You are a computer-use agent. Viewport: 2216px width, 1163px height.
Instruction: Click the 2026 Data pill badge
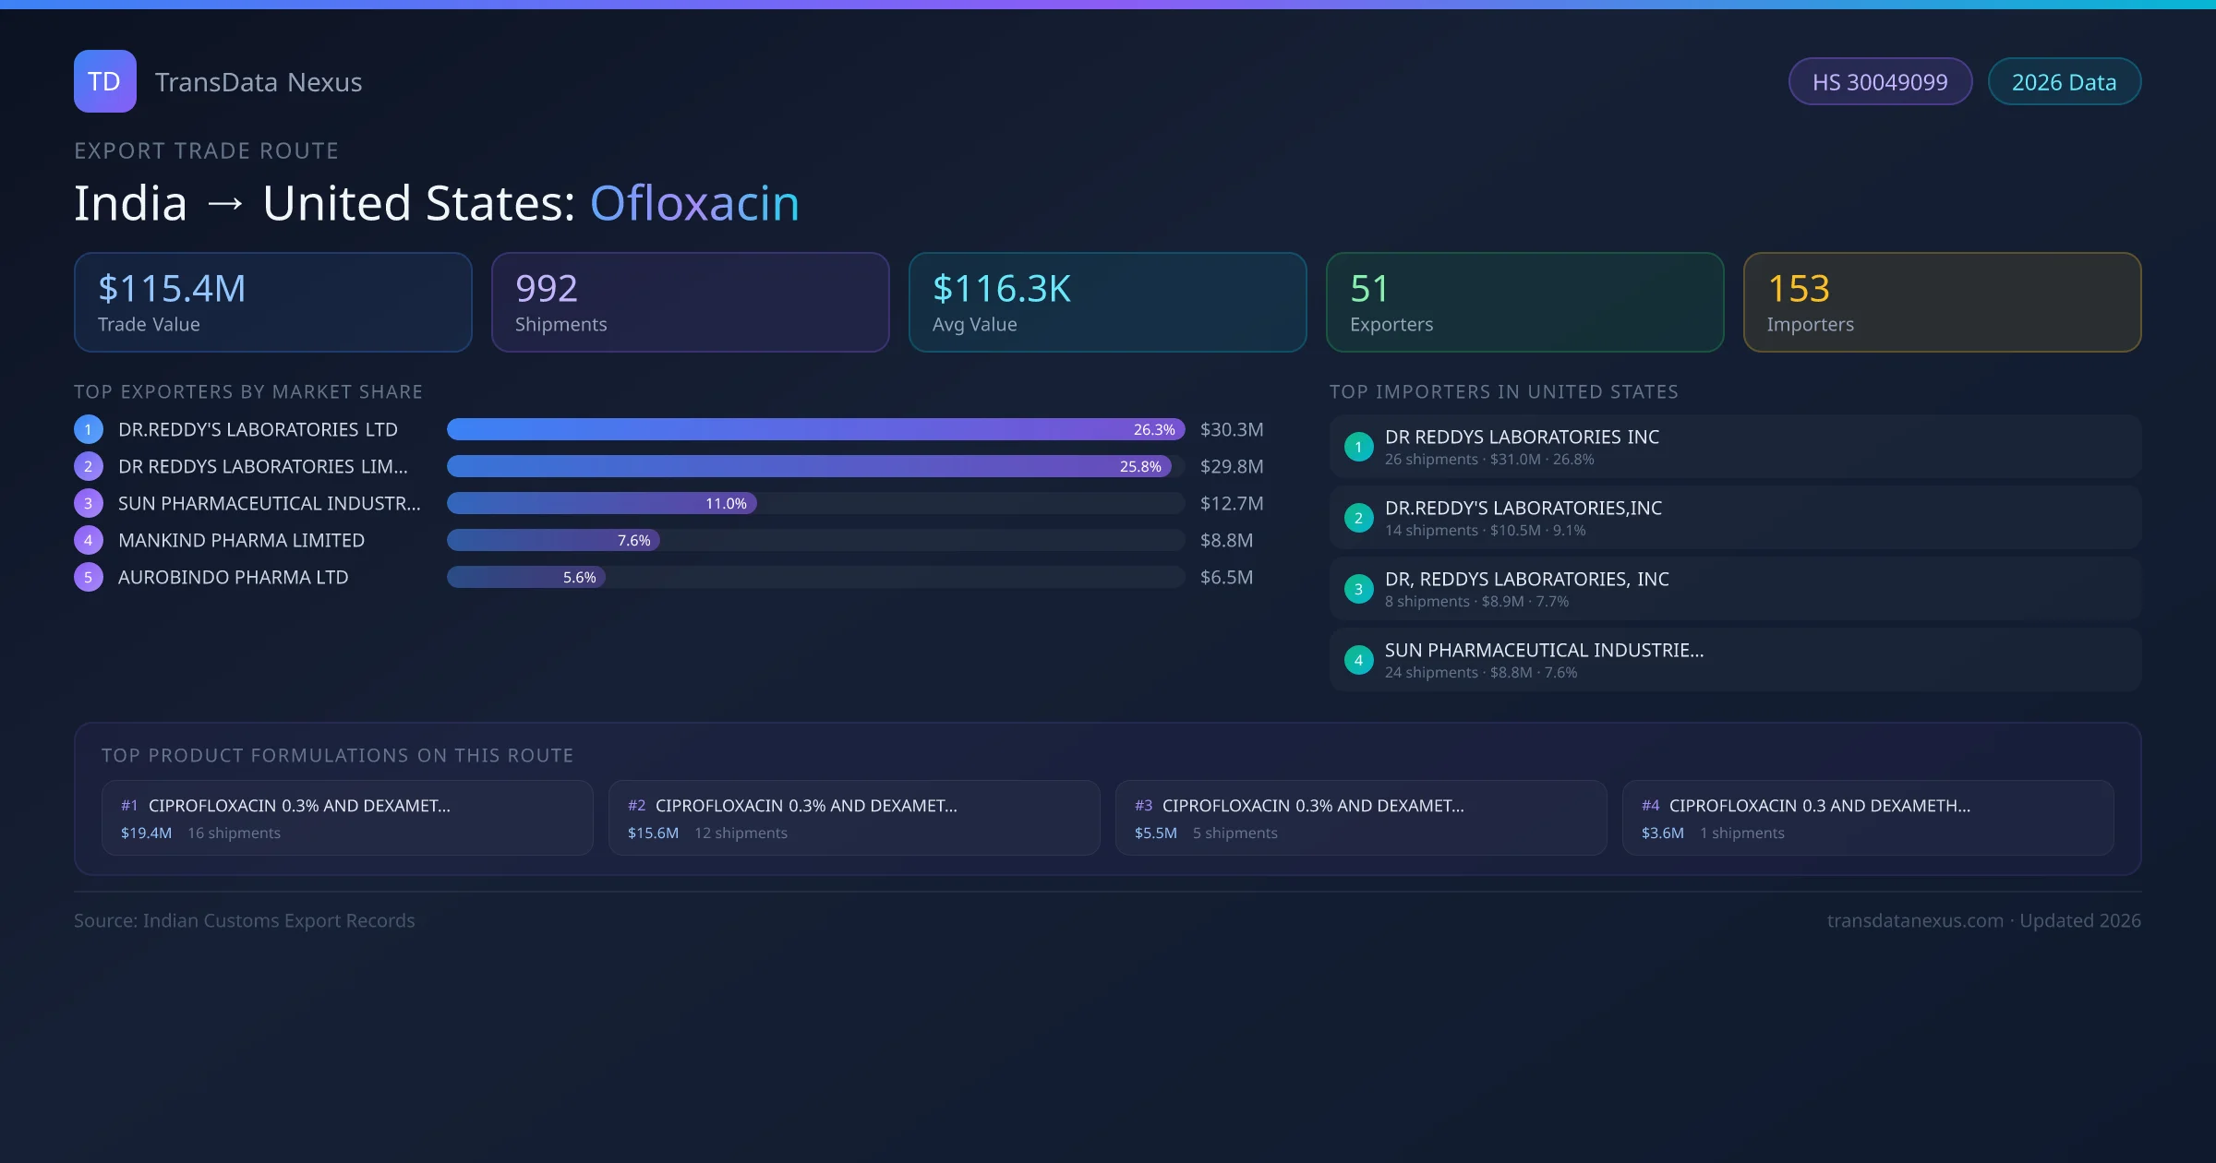2064,82
